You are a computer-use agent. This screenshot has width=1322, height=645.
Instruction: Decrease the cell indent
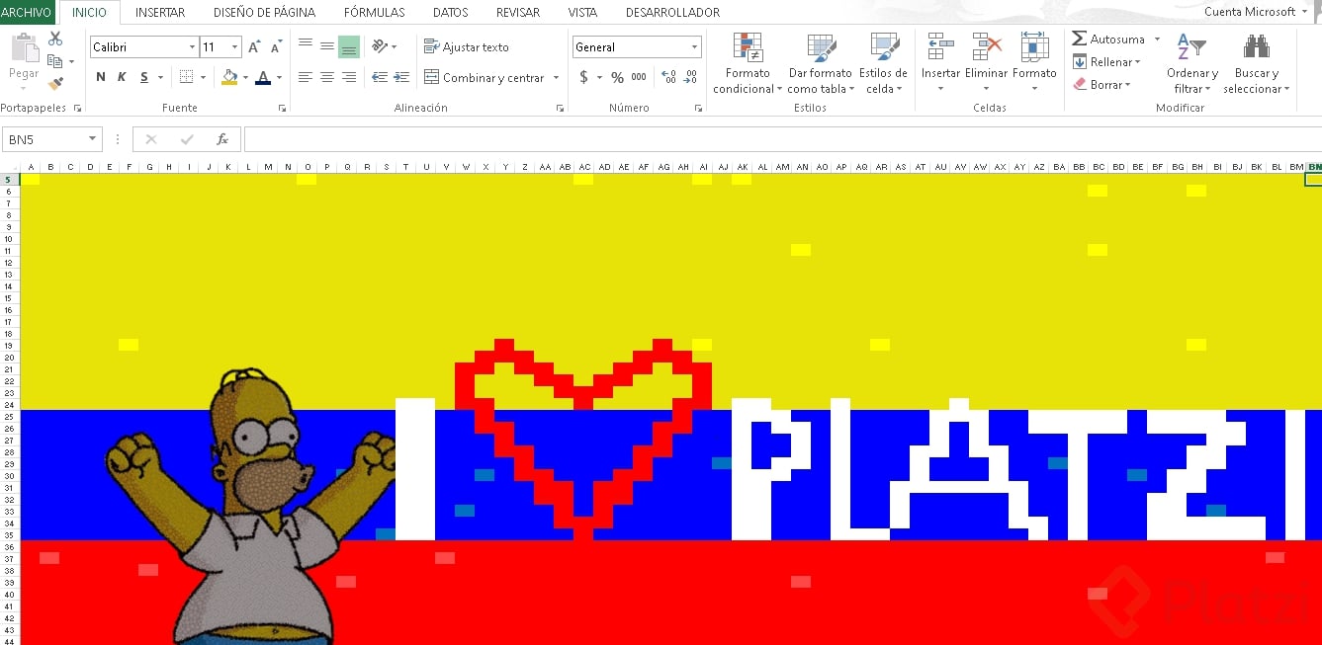point(380,77)
